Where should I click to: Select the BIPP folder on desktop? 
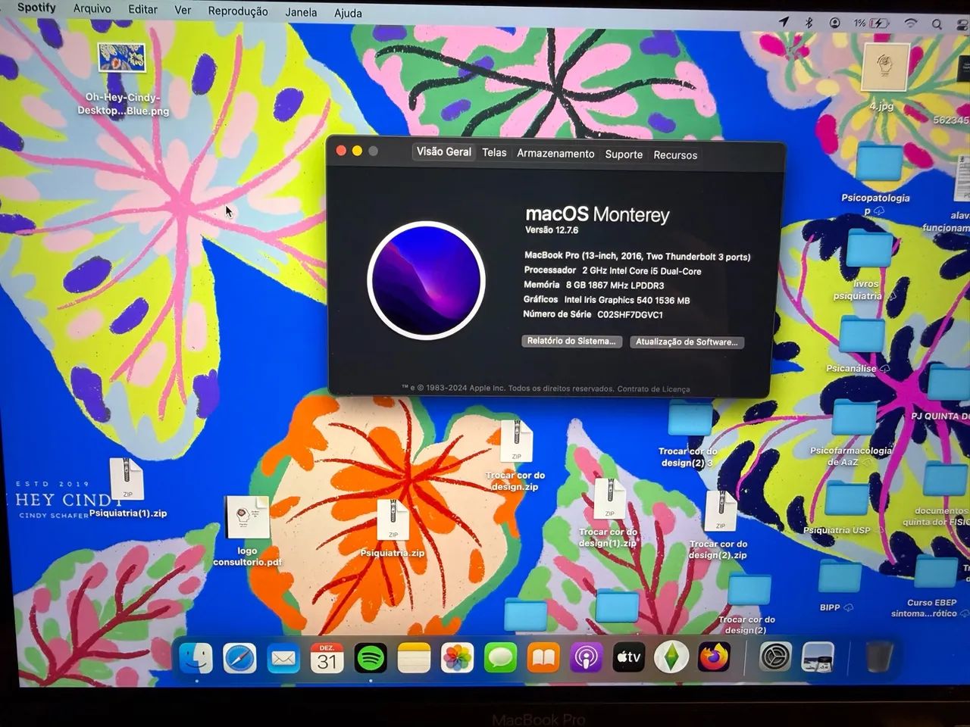point(840,576)
